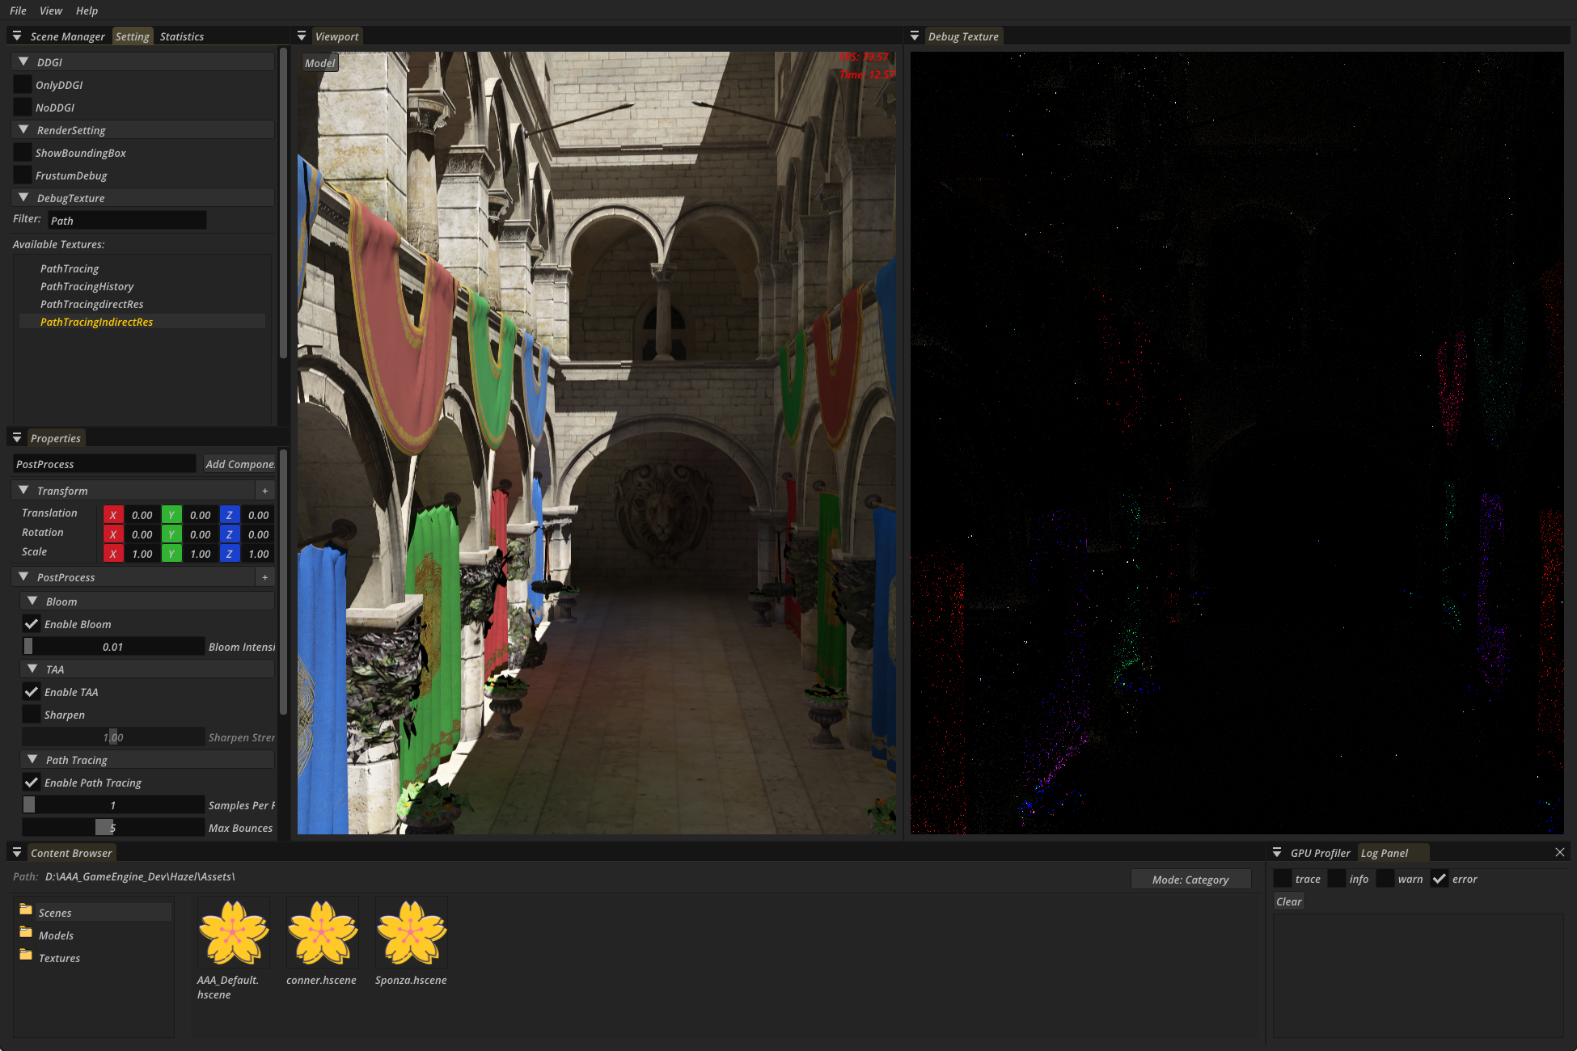The image size is (1577, 1051).
Task: Collapse the DDGI section
Action: pos(23,62)
